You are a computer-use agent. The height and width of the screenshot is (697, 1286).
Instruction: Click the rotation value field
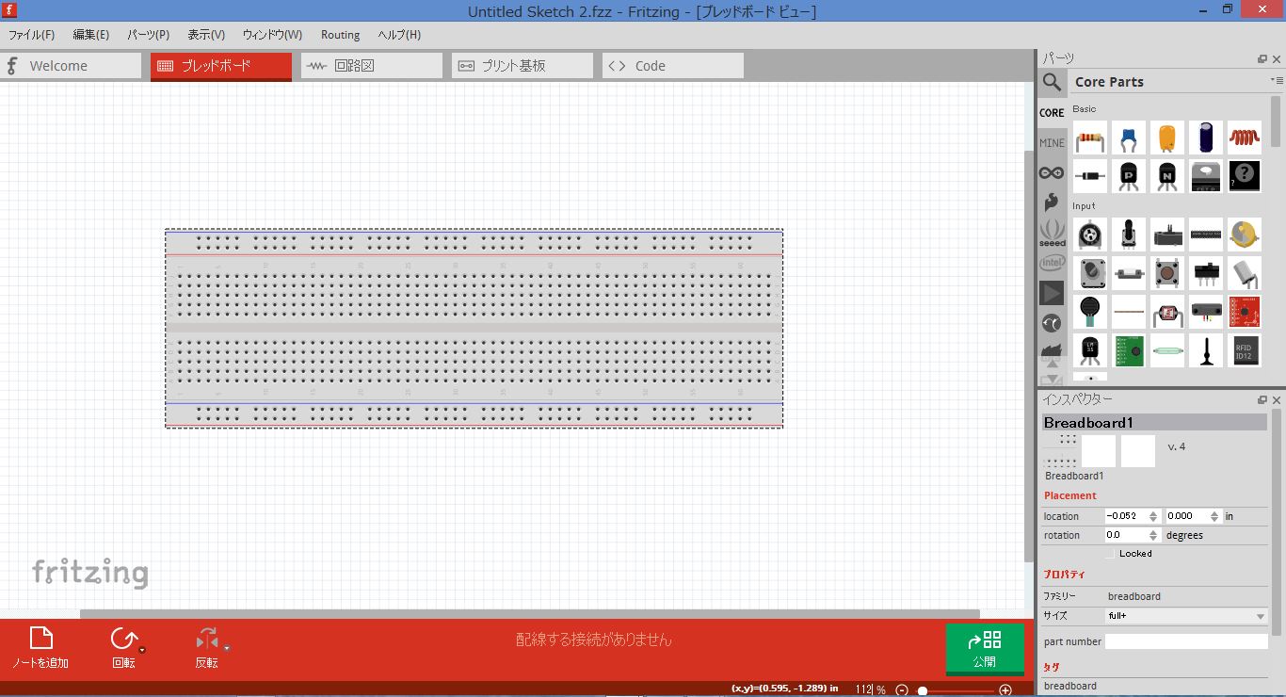click(x=1127, y=535)
